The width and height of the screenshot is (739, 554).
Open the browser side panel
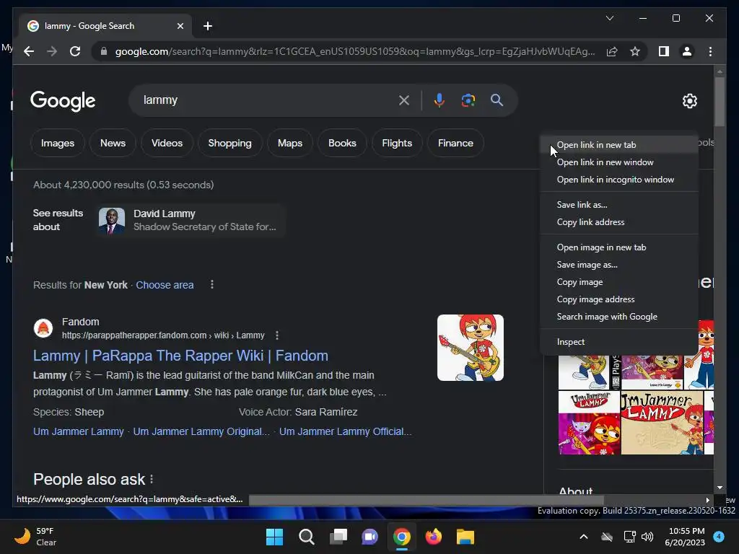click(x=664, y=51)
